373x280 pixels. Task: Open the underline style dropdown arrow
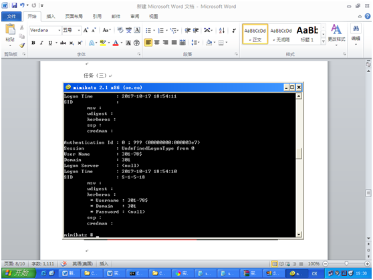pos(56,43)
